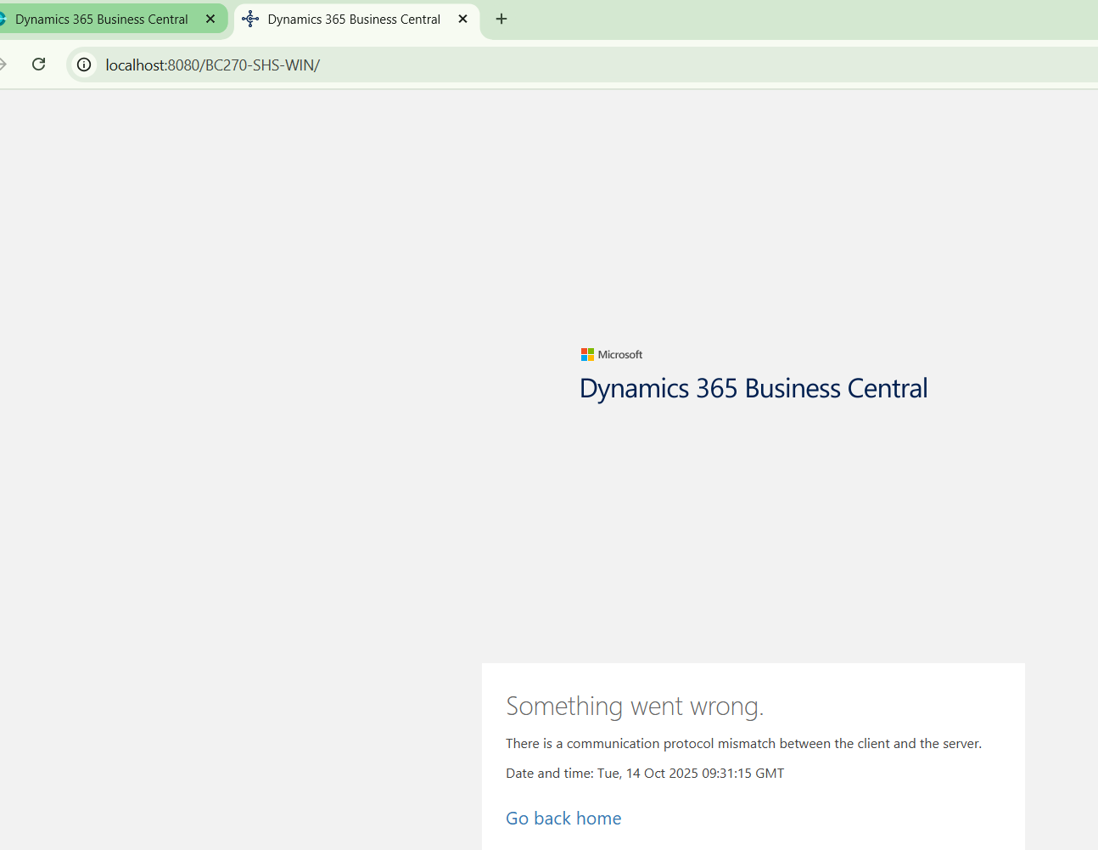Click the reload page icon
Screen dimensions: 1098x850
pos(38,65)
